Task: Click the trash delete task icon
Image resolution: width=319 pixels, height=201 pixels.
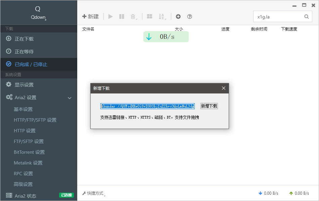Action: point(133,16)
